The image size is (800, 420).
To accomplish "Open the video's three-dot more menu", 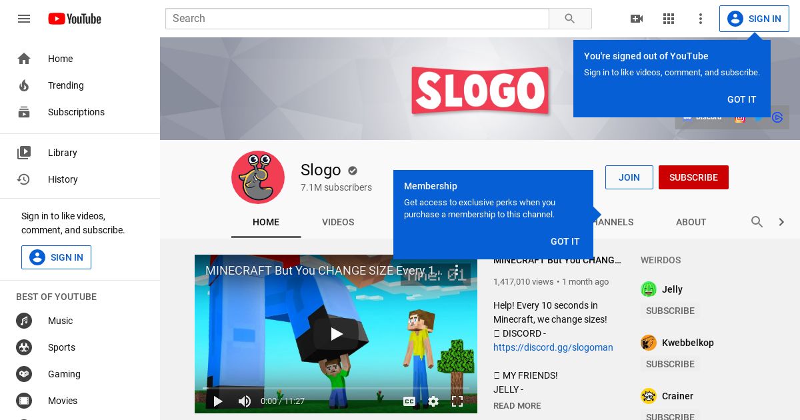I will coord(457,270).
